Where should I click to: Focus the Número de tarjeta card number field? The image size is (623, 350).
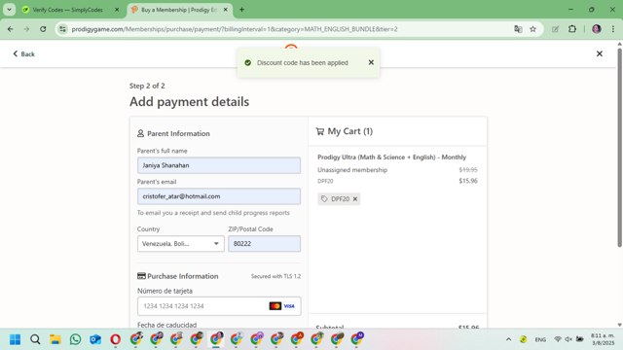219,306
